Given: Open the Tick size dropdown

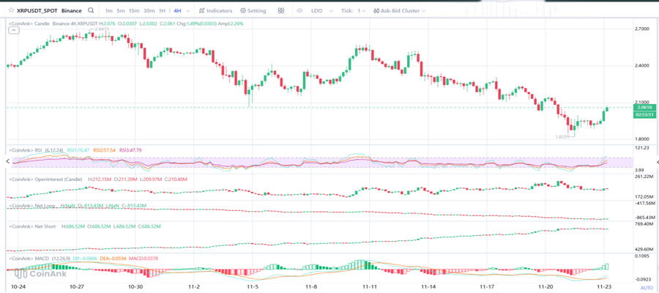Looking at the screenshot, I should pos(353,11).
